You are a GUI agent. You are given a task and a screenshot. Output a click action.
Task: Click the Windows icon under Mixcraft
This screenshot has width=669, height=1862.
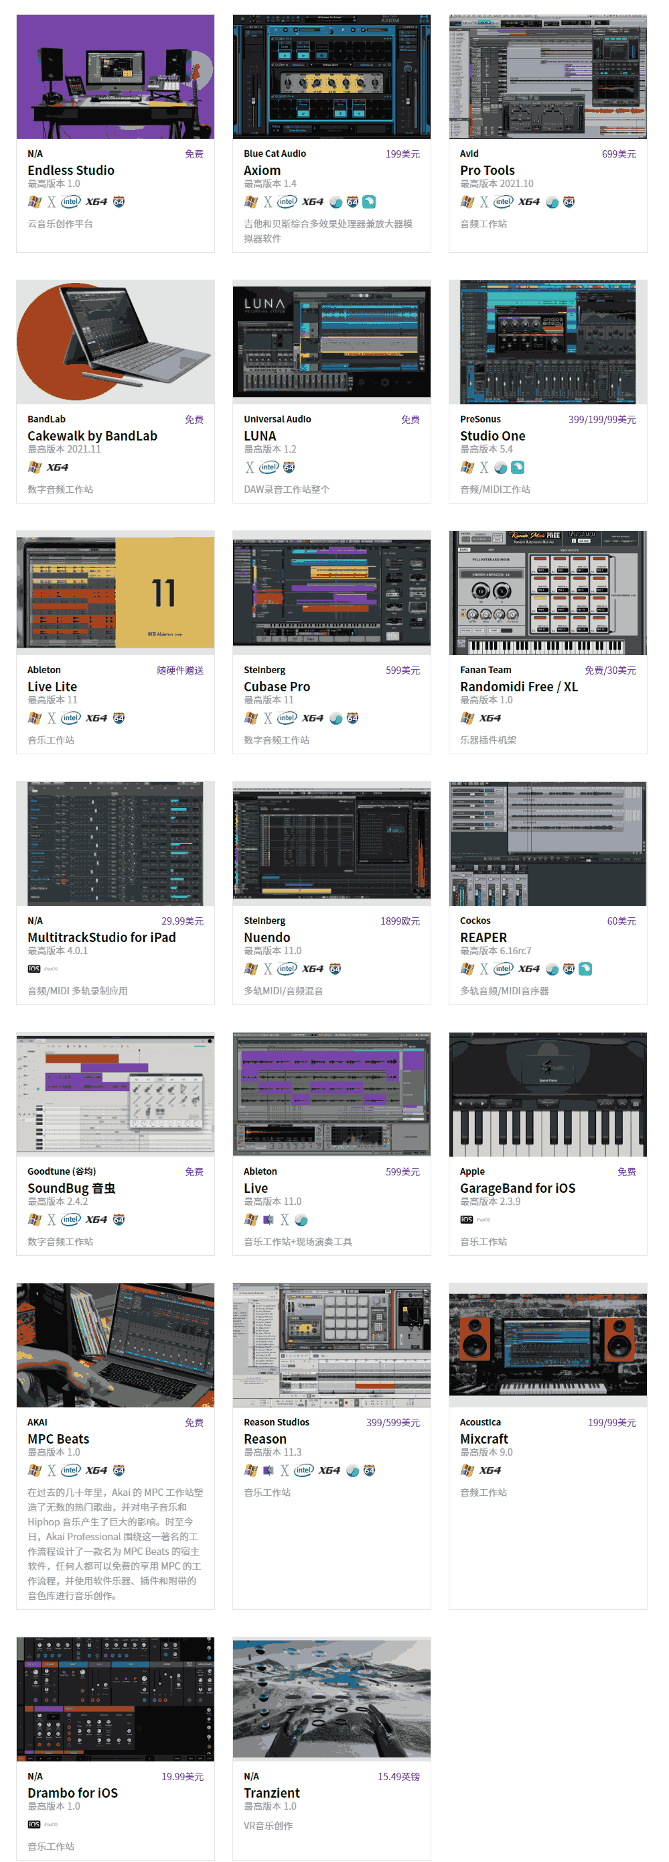467,1470
